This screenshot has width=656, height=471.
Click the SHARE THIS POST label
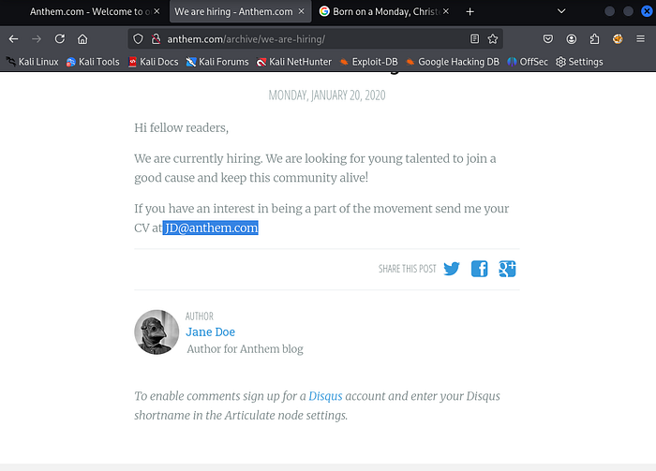click(408, 269)
